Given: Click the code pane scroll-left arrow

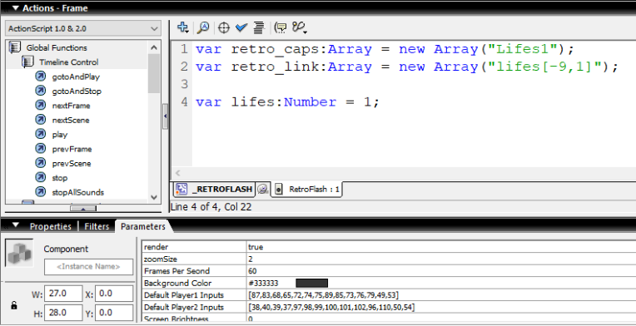Looking at the screenshot, I should (177, 173).
